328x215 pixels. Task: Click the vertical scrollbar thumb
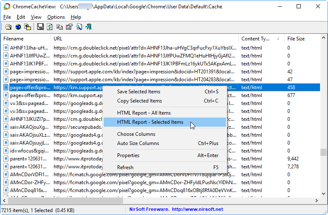323,152
